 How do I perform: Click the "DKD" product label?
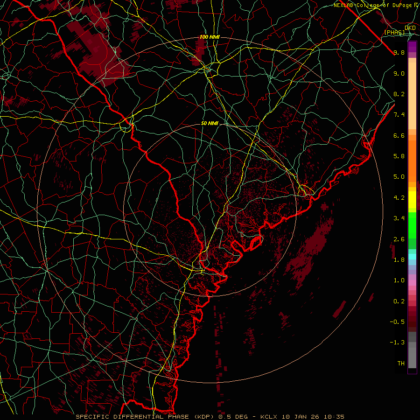[x=410, y=28]
